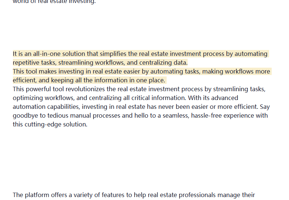This screenshot has width=289, height=200.
Task: Click the word "powerful" in third paragraph
Action: 38,89
